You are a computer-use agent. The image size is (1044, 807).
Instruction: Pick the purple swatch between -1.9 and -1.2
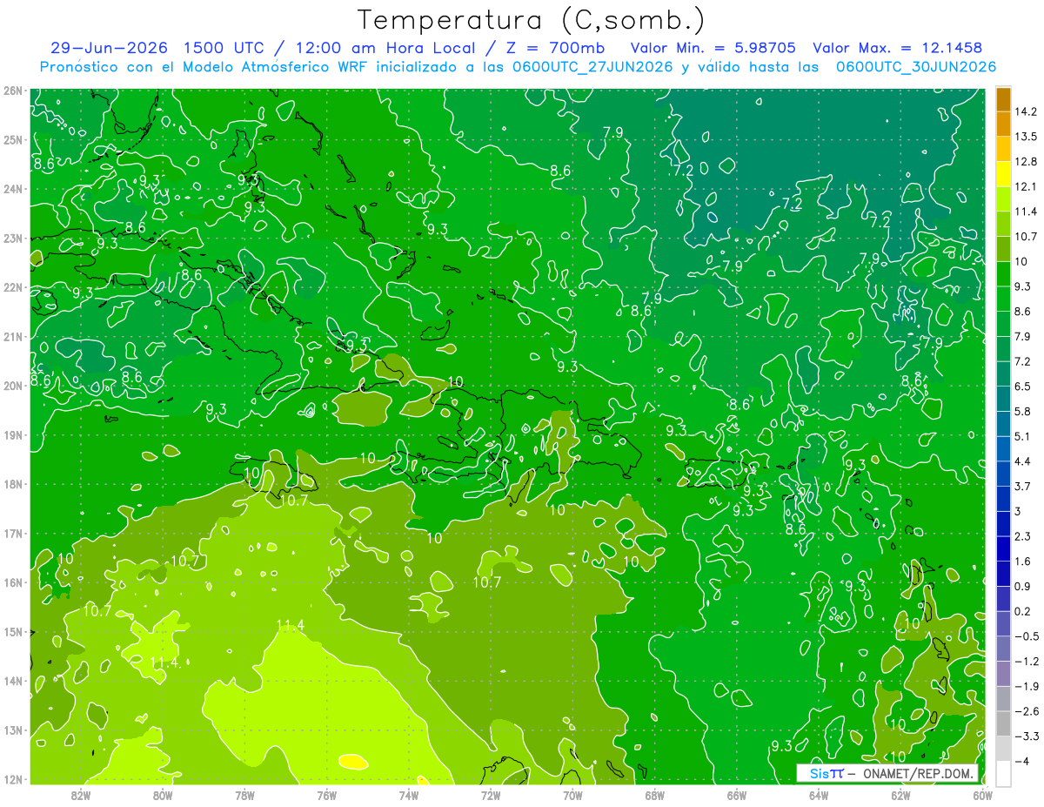tap(1003, 673)
